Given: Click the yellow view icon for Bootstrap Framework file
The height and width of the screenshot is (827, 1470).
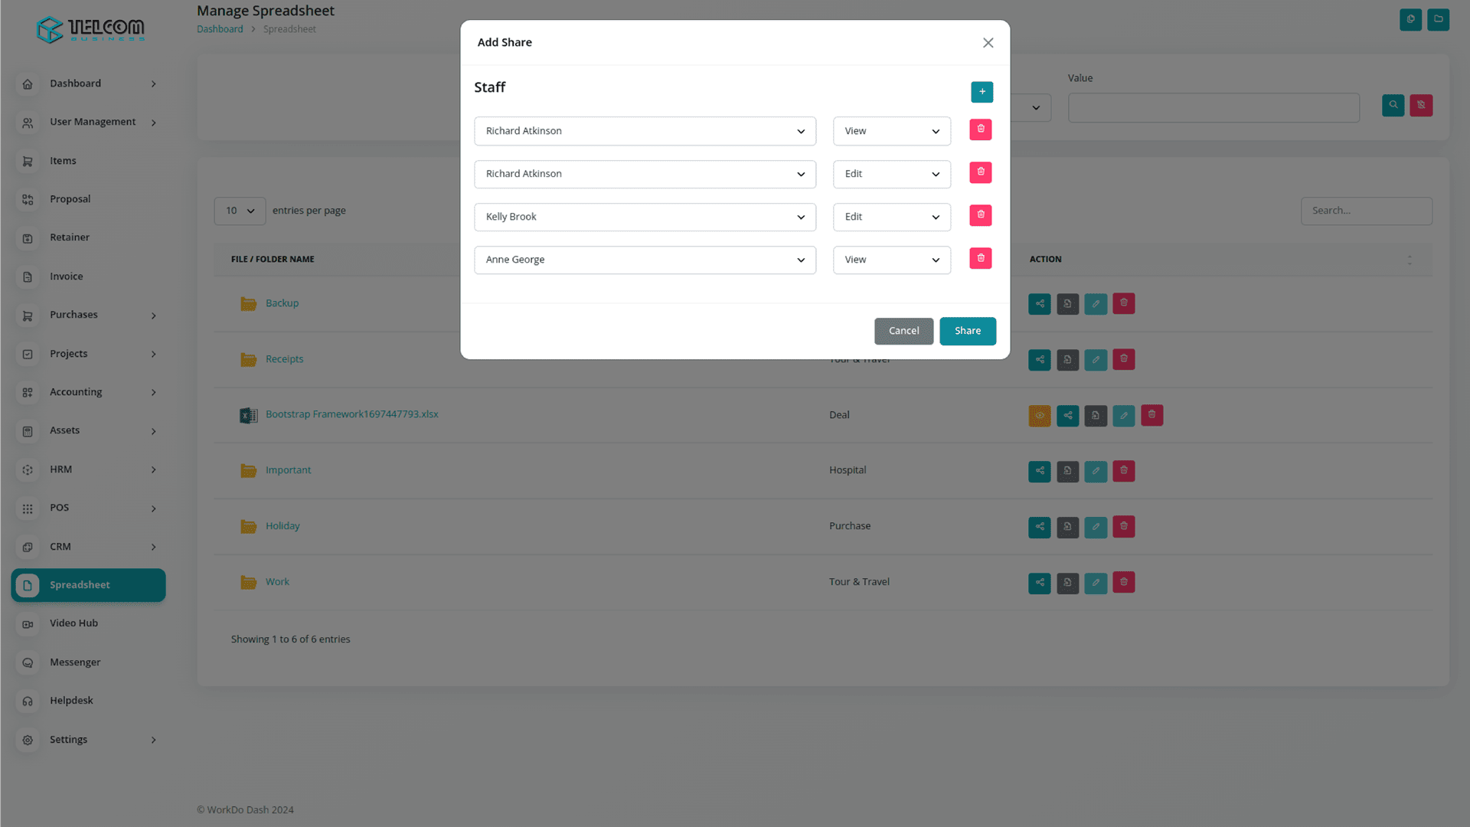Looking at the screenshot, I should point(1039,415).
